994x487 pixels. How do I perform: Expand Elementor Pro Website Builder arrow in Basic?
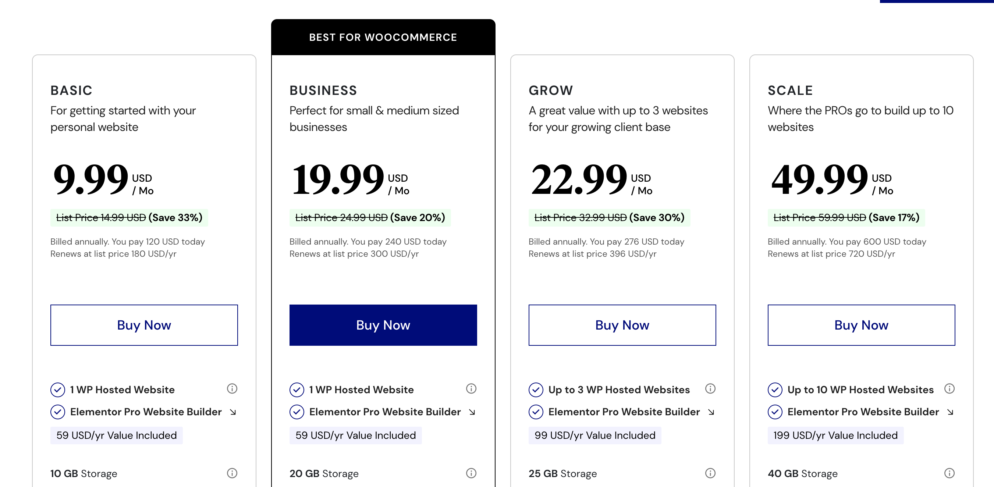pos(232,412)
